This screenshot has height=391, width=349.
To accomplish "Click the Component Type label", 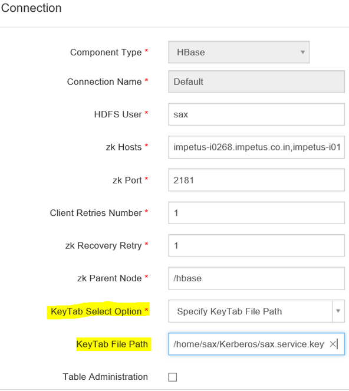I will (106, 52).
